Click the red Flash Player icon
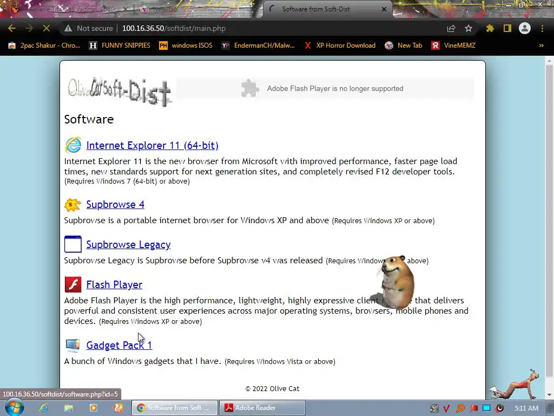Screen dimensions: 554x416 click(x=73, y=284)
